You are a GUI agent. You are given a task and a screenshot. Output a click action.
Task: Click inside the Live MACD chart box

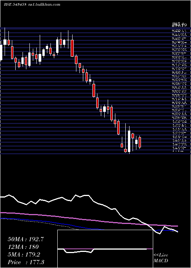[x=105, y=249]
